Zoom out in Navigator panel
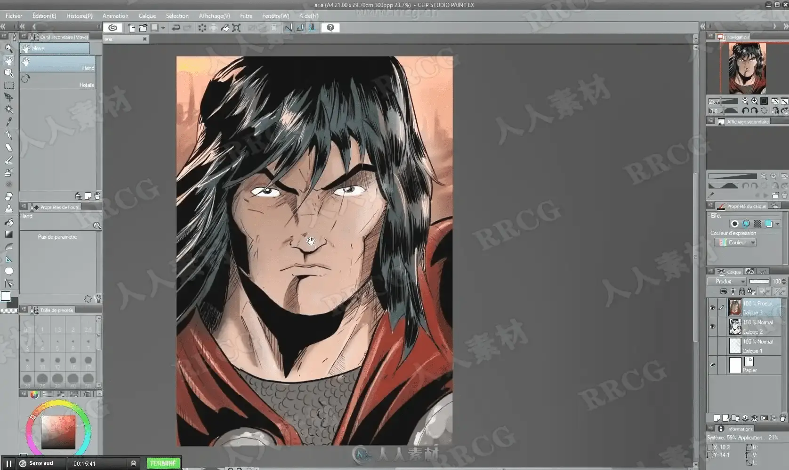The image size is (789, 470). tap(745, 101)
